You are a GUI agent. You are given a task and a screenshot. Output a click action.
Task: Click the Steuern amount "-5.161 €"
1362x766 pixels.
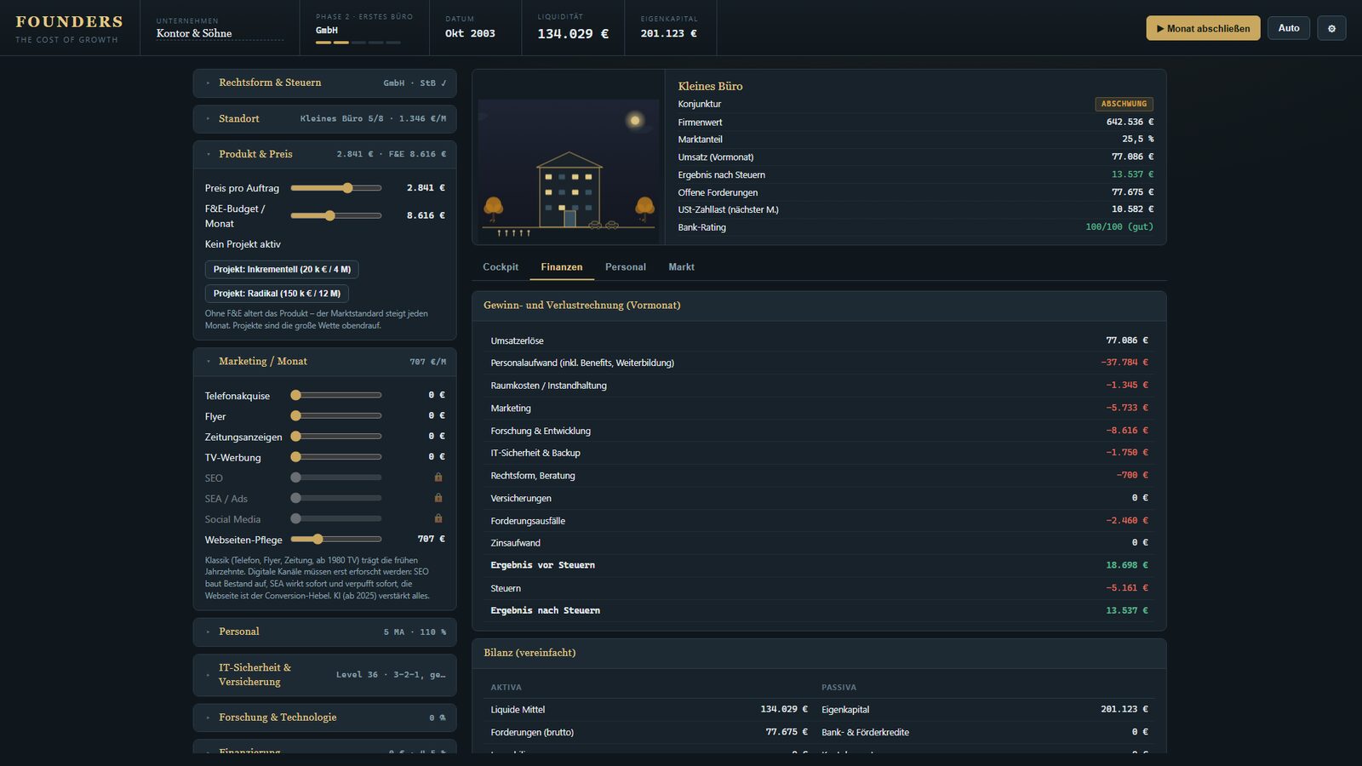point(1126,588)
